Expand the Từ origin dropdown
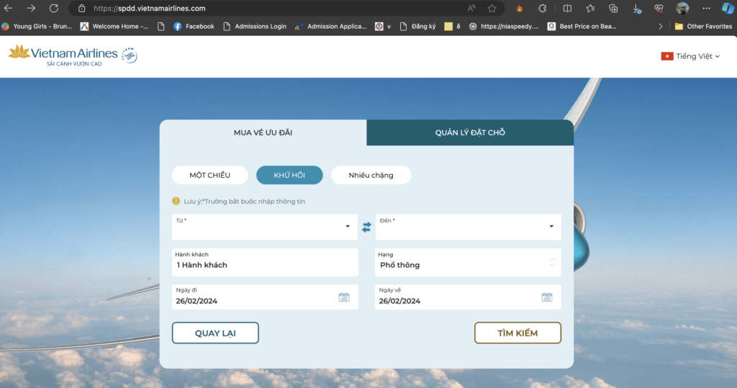Image resolution: width=737 pixels, height=388 pixels. click(x=265, y=227)
